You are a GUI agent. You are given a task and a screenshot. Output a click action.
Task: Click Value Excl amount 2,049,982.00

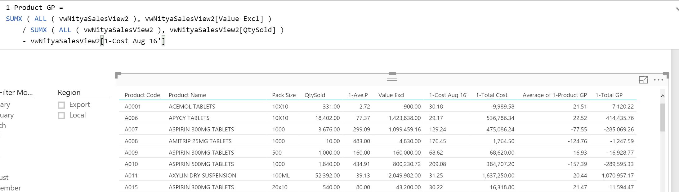click(x=404, y=176)
